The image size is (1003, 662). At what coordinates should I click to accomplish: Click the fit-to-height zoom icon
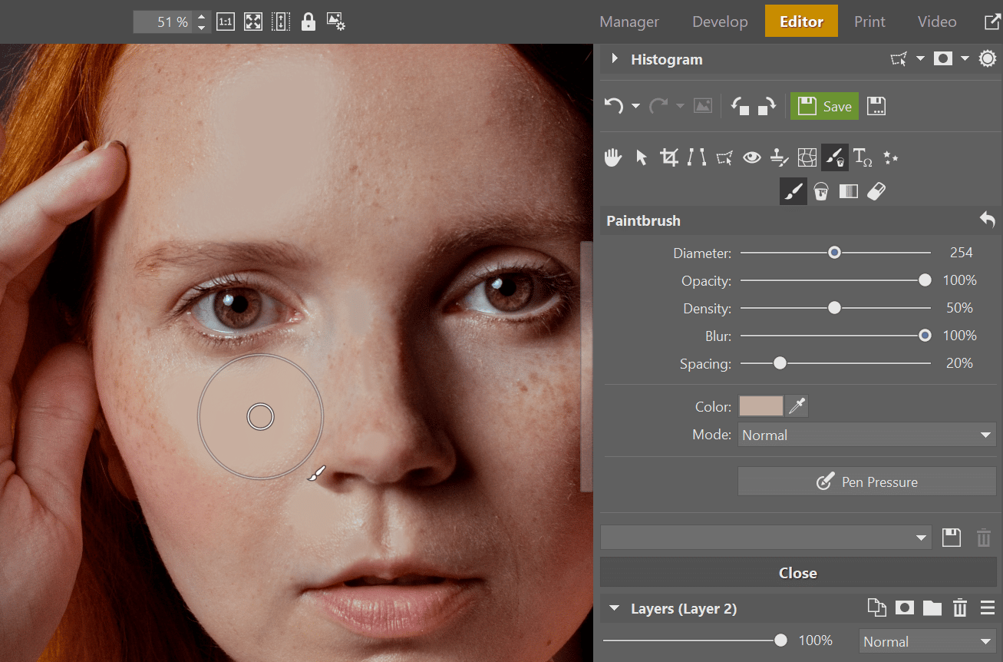[280, 22]
